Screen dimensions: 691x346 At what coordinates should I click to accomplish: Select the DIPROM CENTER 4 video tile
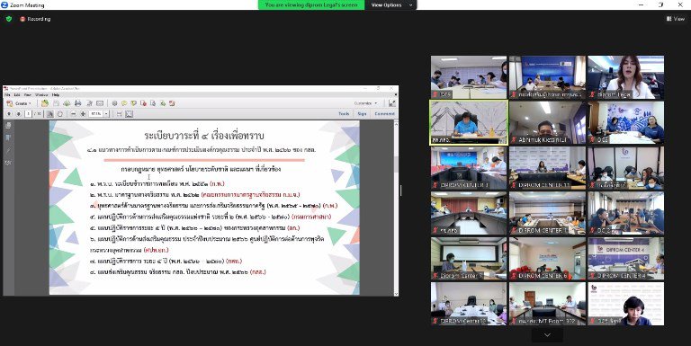626,259
